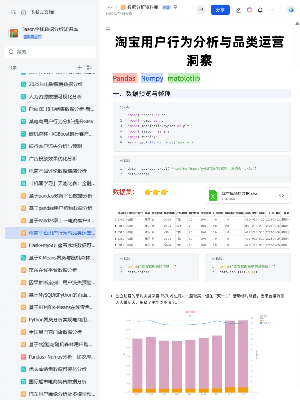Open notifications bell icon

pyautogui.click(x=260, y=10)
